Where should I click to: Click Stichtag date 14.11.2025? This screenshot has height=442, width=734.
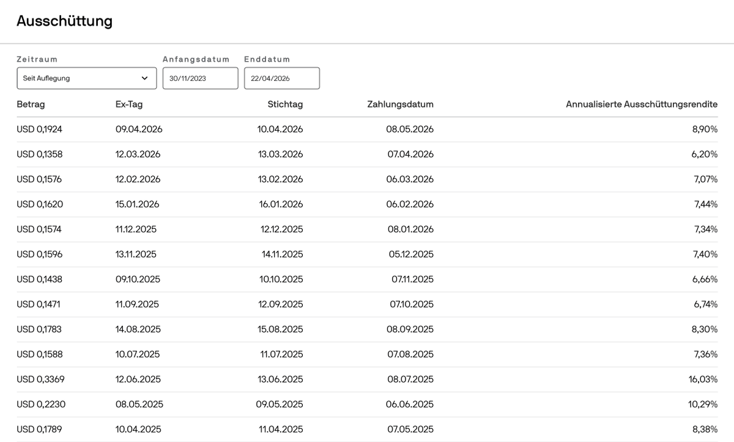(x=283, y=254)
